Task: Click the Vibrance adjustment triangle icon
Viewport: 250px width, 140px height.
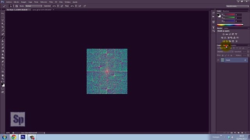Action: (236, 34)
